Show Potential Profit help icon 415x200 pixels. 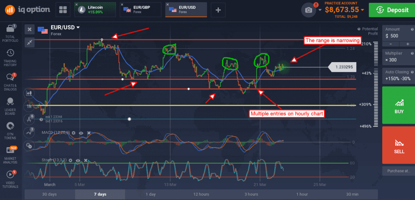click(x=359, y=29)
